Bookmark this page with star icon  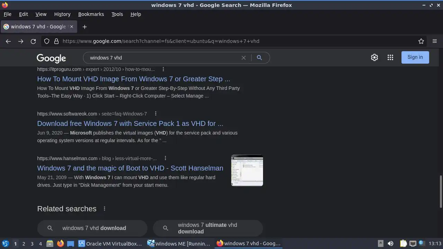coord(421,41)
